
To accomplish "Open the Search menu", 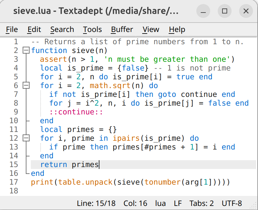I will pyautogui.click(x=62, y=29).
